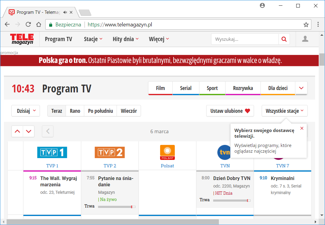The image size is (325, 225).
Task: Click the Telemagazyn logo
Action: point(22,39)
